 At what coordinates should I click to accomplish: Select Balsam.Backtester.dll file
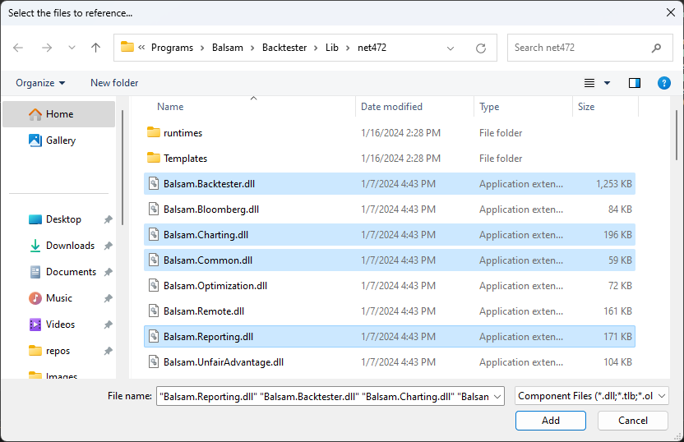pos(390,183)
